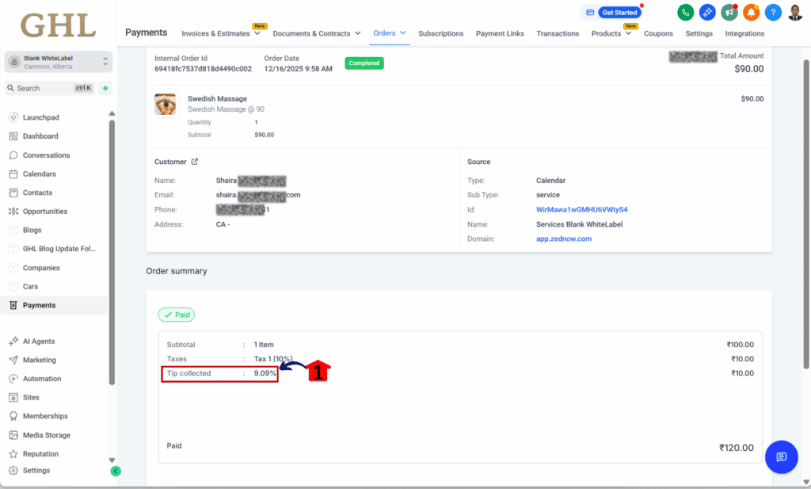
Task: Open the megaphone announcements icon
Action: (729, 13)
